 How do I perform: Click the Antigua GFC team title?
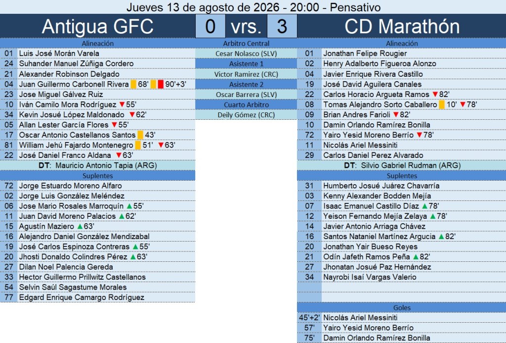(x=97, y=26)
